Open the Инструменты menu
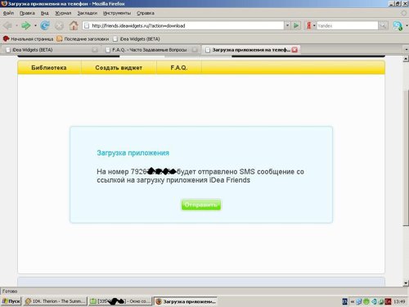The height and width of the screenshot is (307, 409). pyautogui.click(x=117, y=13)
